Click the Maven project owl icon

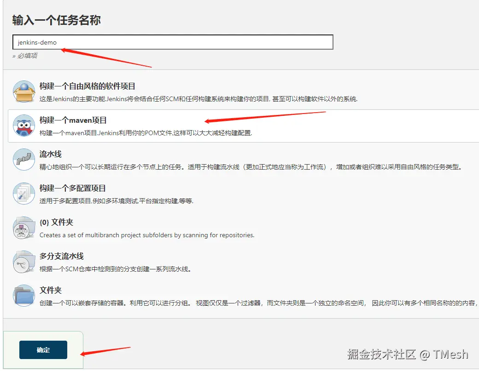tap(23, 126)
